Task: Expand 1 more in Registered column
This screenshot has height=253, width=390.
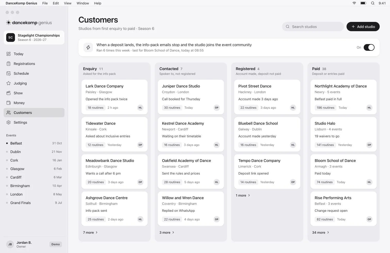Action: 243,195
